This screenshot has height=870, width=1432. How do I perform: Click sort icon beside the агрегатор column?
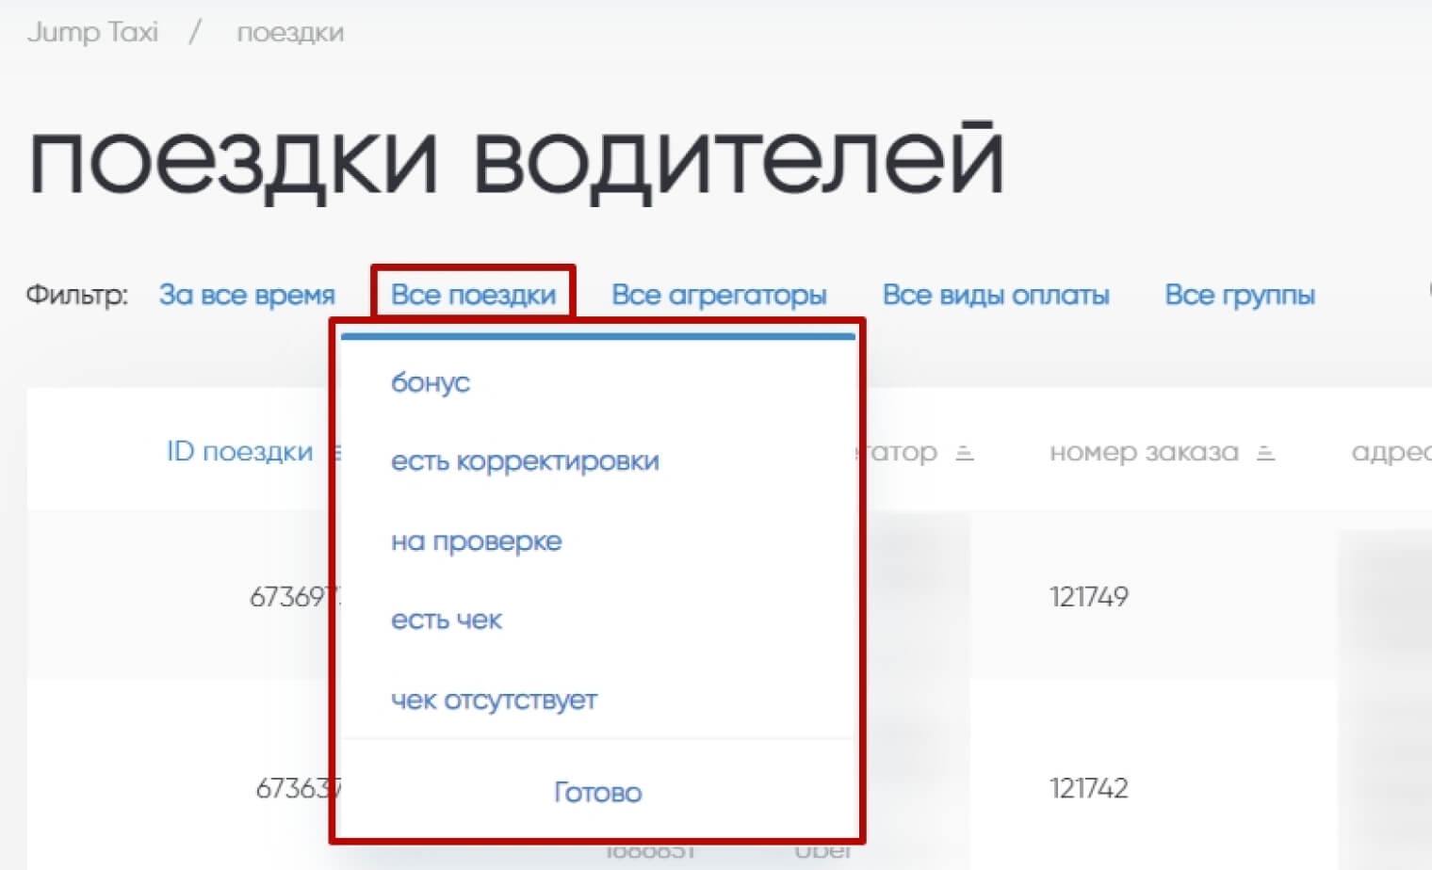(964, 454)
